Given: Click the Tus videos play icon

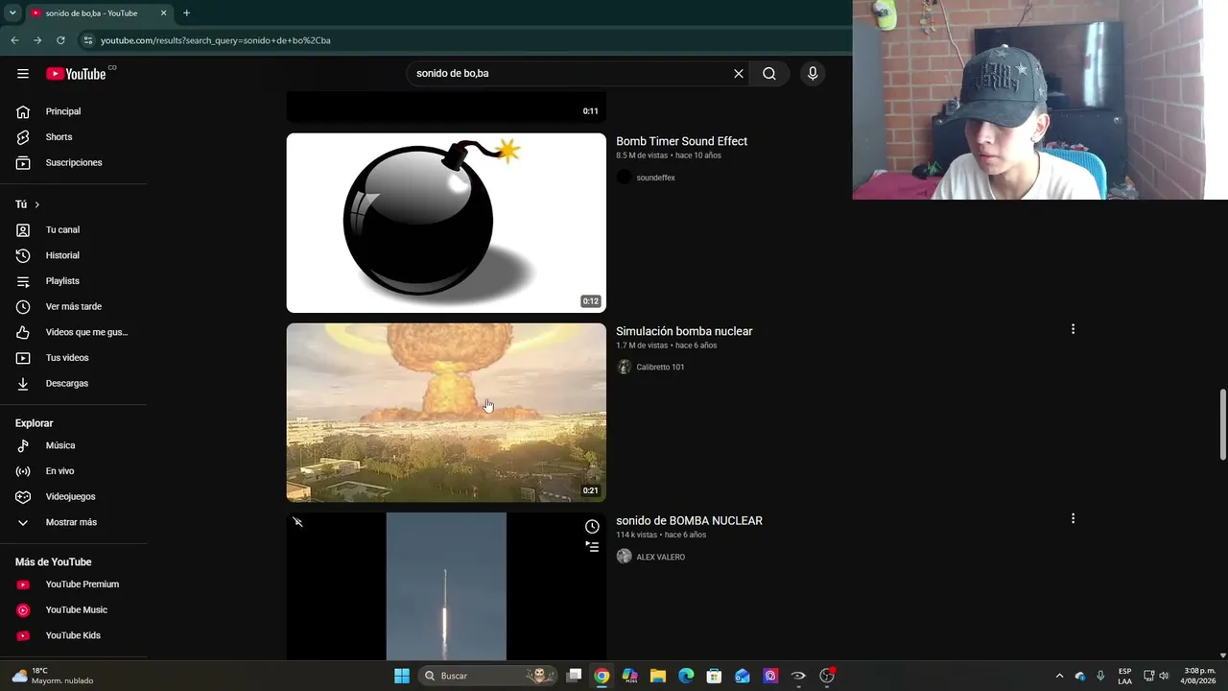Looking at the screenshot, I should point(23,358).
